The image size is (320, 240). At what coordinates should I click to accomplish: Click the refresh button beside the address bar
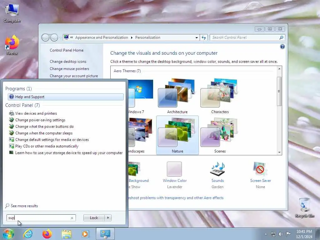click(204, 37)
